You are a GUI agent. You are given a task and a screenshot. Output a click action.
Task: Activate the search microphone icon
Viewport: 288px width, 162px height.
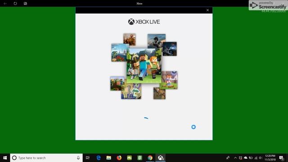point(78,158)
